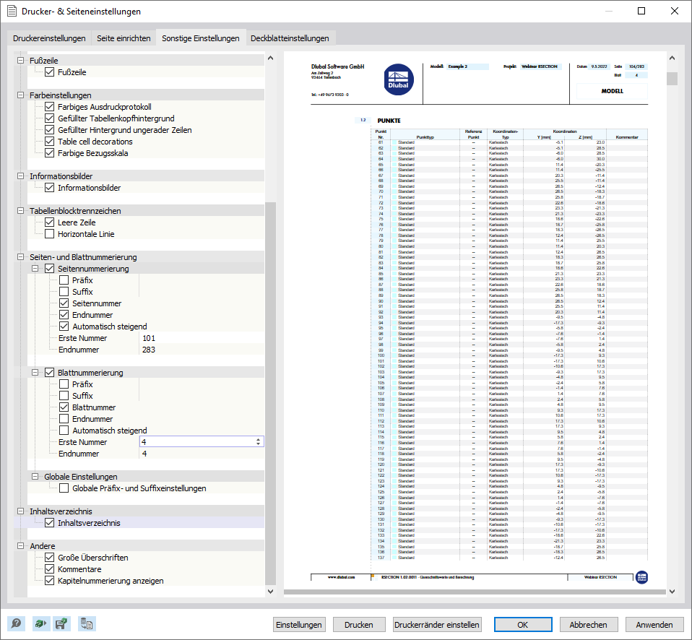Click Endnummer field showing 283

[202, 350]
